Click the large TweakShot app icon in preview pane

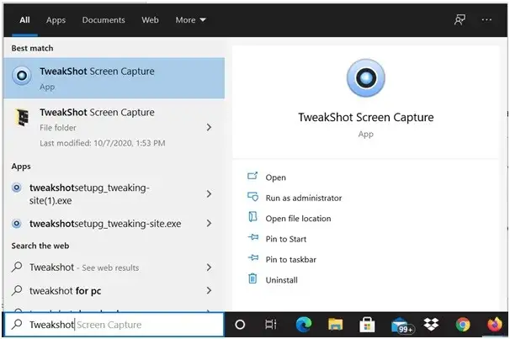pyautogui.click(x=366, y=78)
